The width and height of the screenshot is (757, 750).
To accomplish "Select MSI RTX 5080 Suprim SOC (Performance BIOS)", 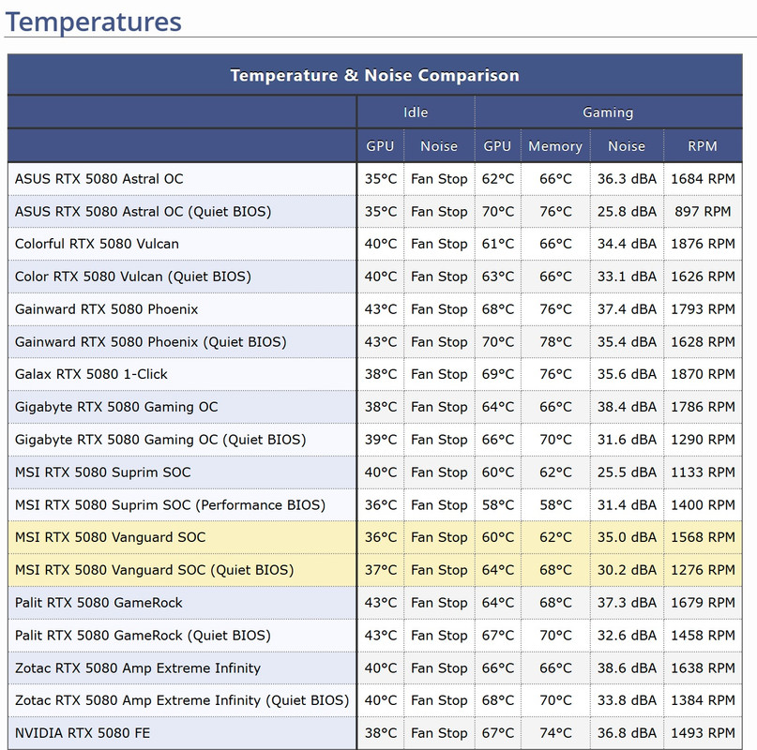I will [170, 504].
